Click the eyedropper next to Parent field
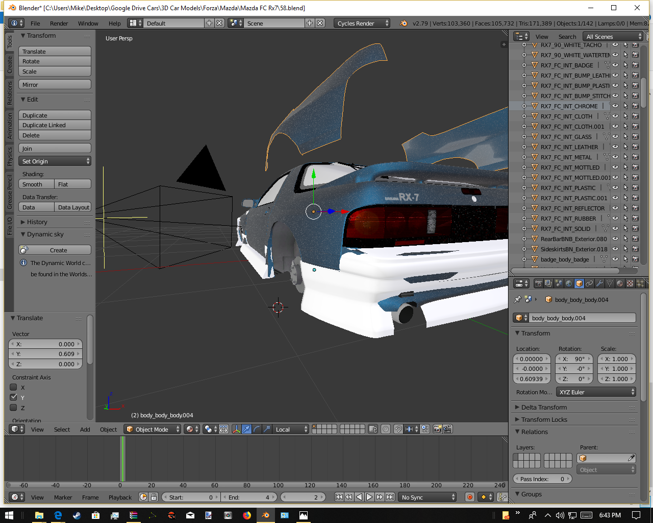Viewport: 653px width, 523px height. click(631, 458)
